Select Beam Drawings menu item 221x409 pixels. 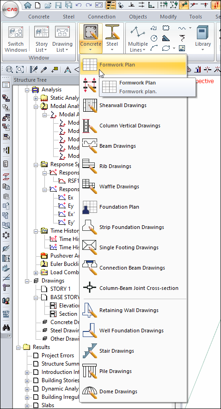(133, 146)
